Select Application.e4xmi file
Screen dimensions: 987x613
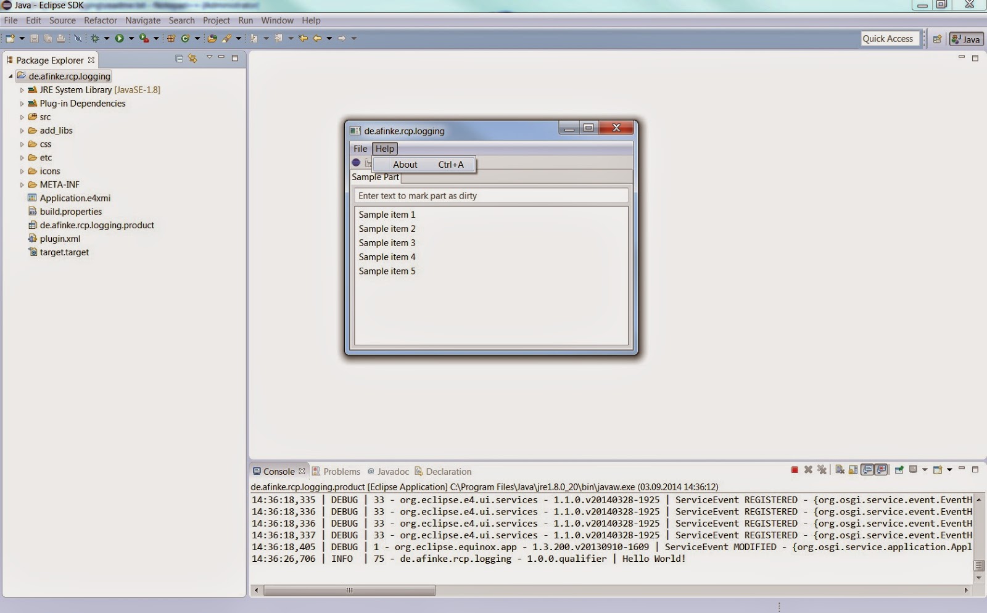coord(69,198)
